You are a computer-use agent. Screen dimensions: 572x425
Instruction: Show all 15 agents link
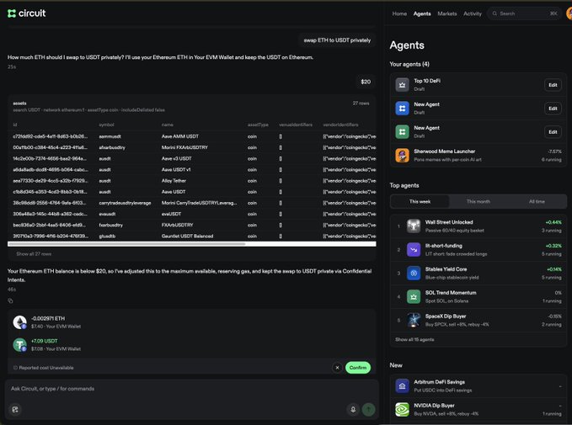[x=414, y=339]
